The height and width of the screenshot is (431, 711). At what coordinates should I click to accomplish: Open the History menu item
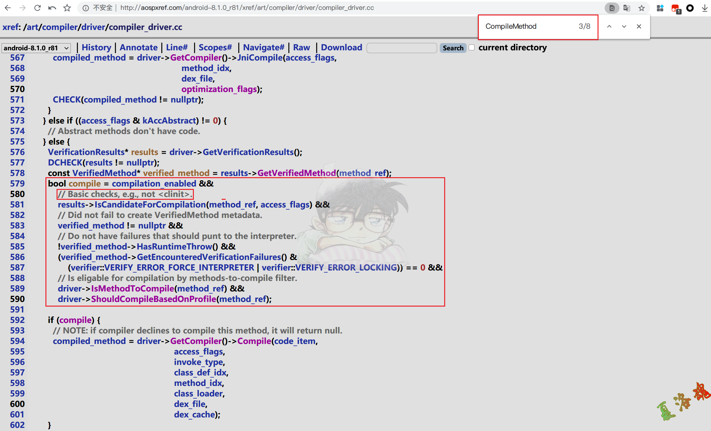[x=96, y=48]
